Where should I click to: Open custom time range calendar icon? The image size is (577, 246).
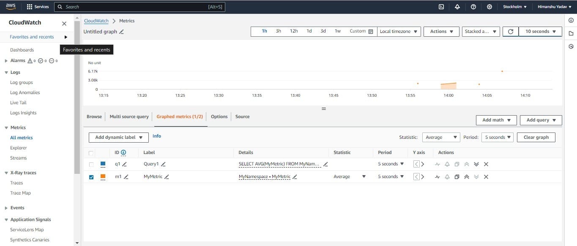pos(371,31)
